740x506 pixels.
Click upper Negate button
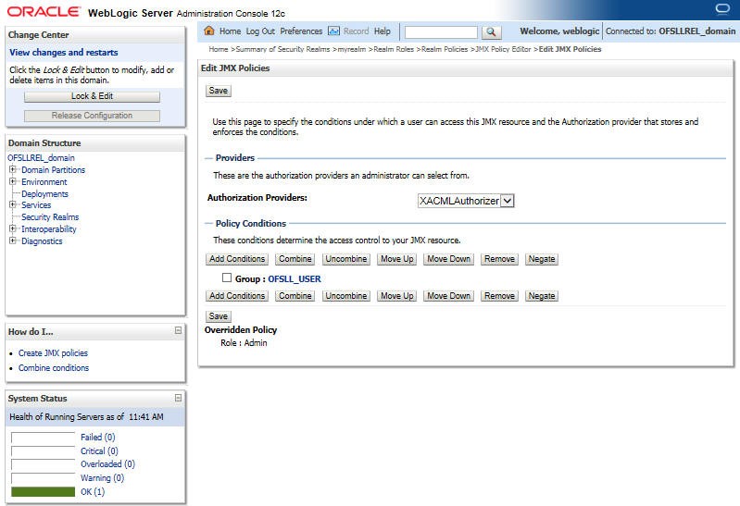coord(541,259)
